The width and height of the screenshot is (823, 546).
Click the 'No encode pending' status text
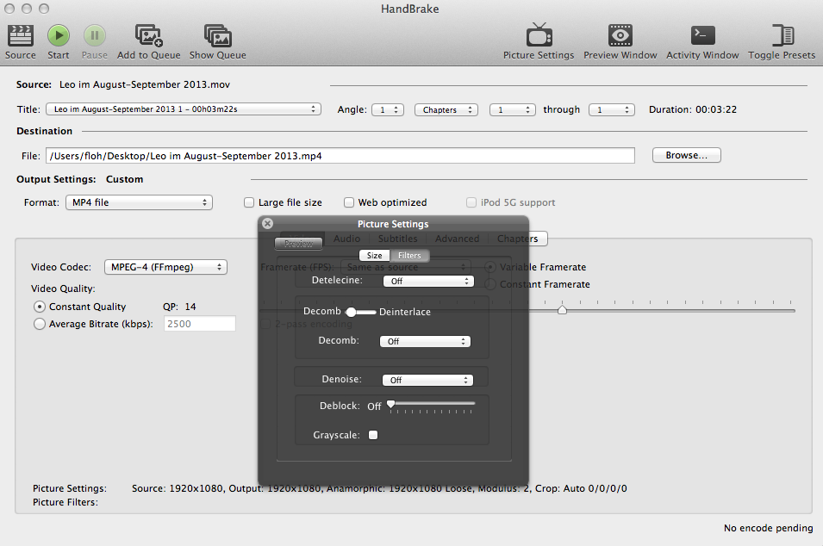pos(768,528)
